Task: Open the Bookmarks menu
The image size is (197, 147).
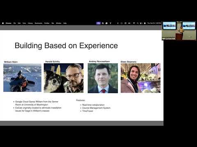Action: (39, 23)
